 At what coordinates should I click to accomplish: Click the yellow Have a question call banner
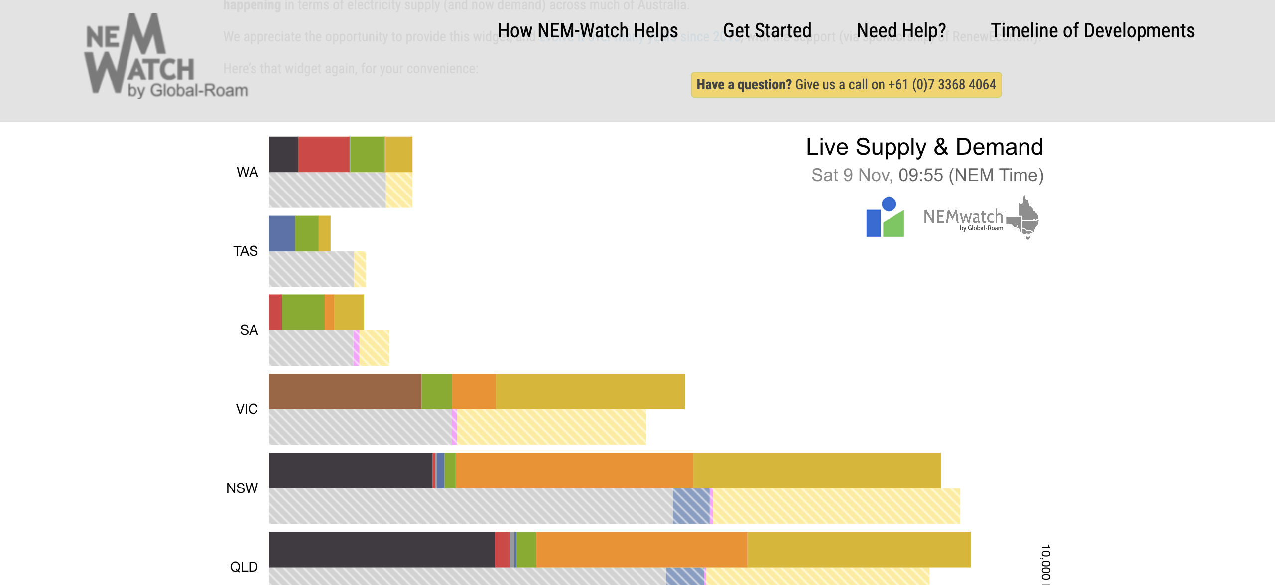pos(846,85)
